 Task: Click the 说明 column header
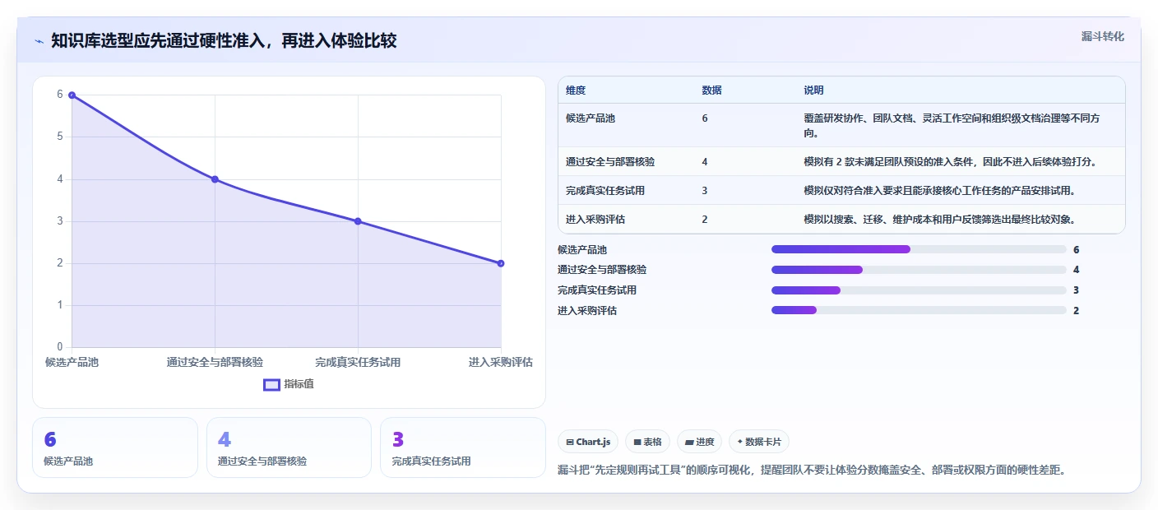point(813,90)
